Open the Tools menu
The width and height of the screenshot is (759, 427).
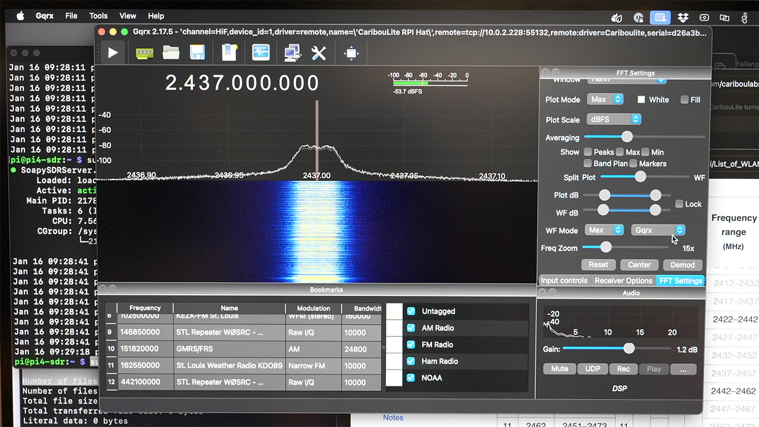(x=98, y=16)
